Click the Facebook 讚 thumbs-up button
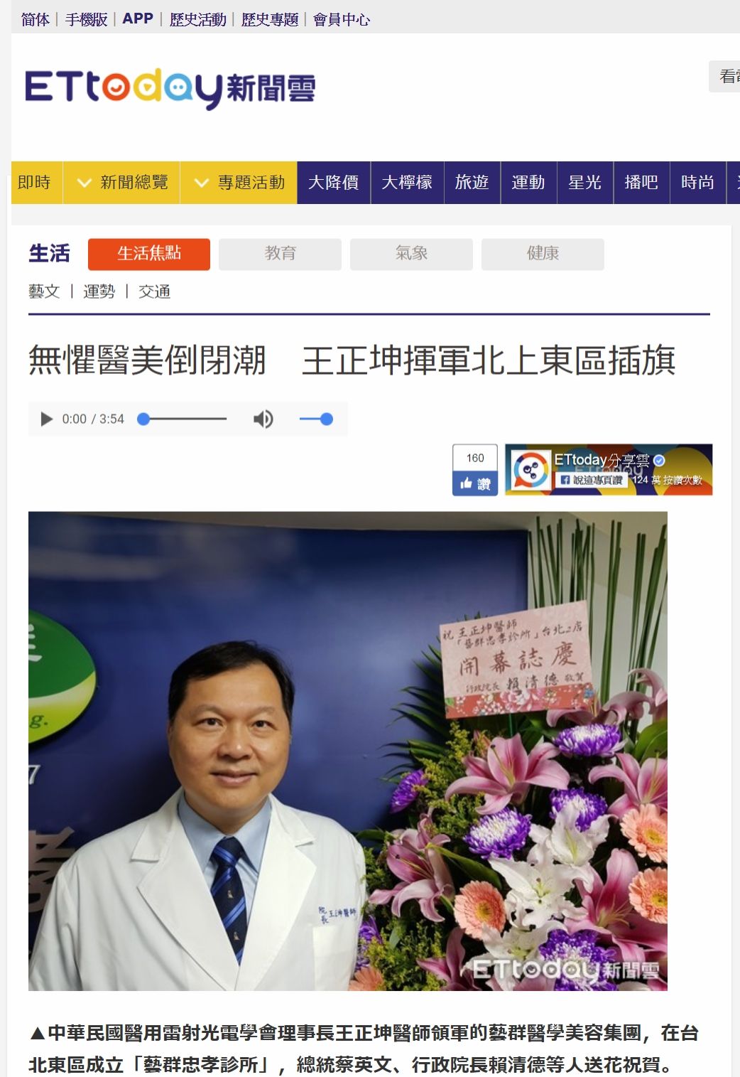This screenshot has width=740, height=1077. [x=475, y=483]
